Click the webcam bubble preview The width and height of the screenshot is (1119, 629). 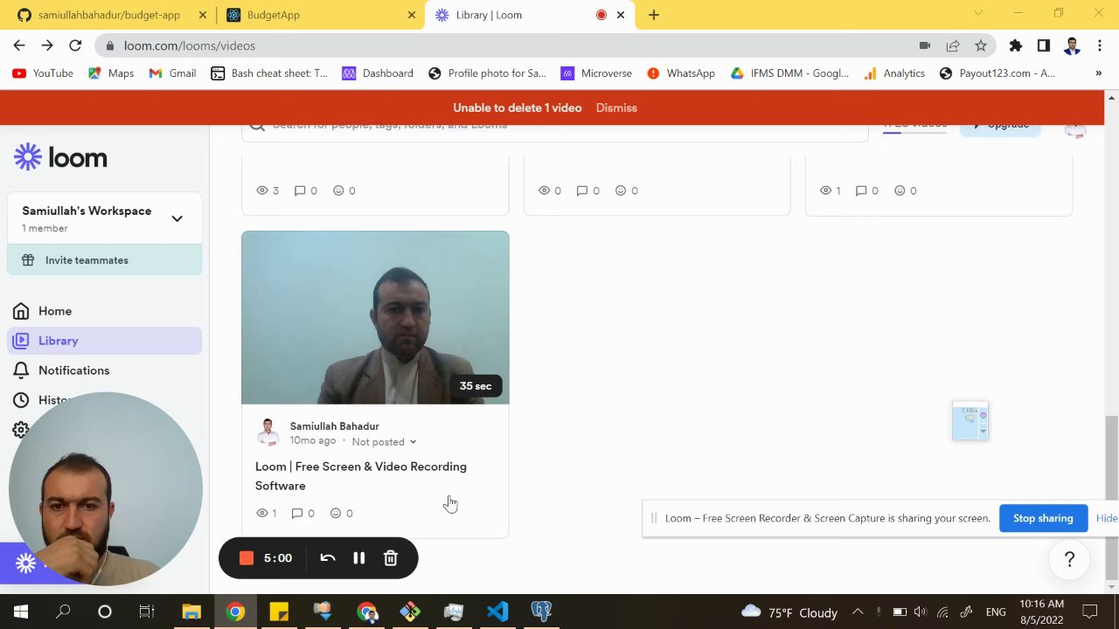(x=106, y=489)
